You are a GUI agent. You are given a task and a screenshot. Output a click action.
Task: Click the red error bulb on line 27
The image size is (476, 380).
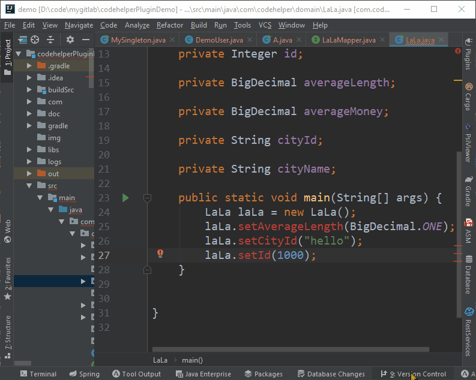[x=160, y=254]
